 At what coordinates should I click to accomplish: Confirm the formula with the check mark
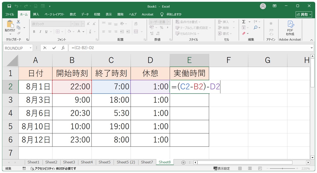click(x=54, y=48)
